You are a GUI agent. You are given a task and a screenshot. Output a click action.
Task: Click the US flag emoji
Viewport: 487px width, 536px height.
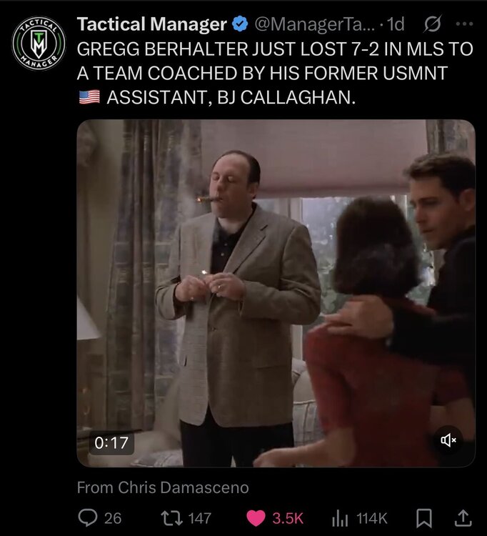[89, 97]
